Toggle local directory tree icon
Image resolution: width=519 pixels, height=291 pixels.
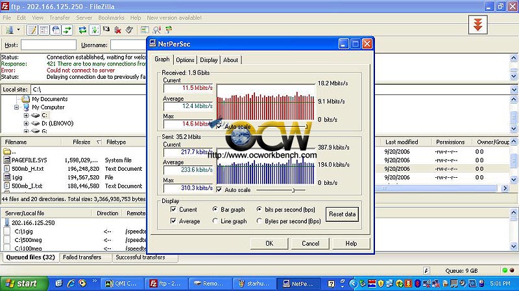click(x=44, y=30)
